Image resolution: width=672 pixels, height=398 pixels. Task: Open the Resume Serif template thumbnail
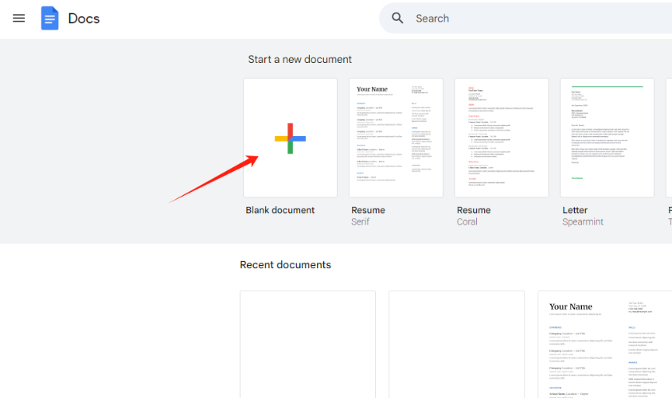pyautogui.click(x=396, y=138)
